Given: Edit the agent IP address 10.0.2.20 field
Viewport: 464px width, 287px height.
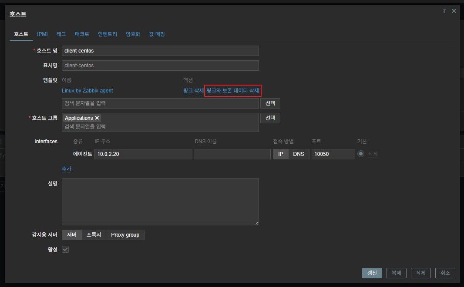Looking at the screenshot, I should pyautogui.click(x=143, y=154).
